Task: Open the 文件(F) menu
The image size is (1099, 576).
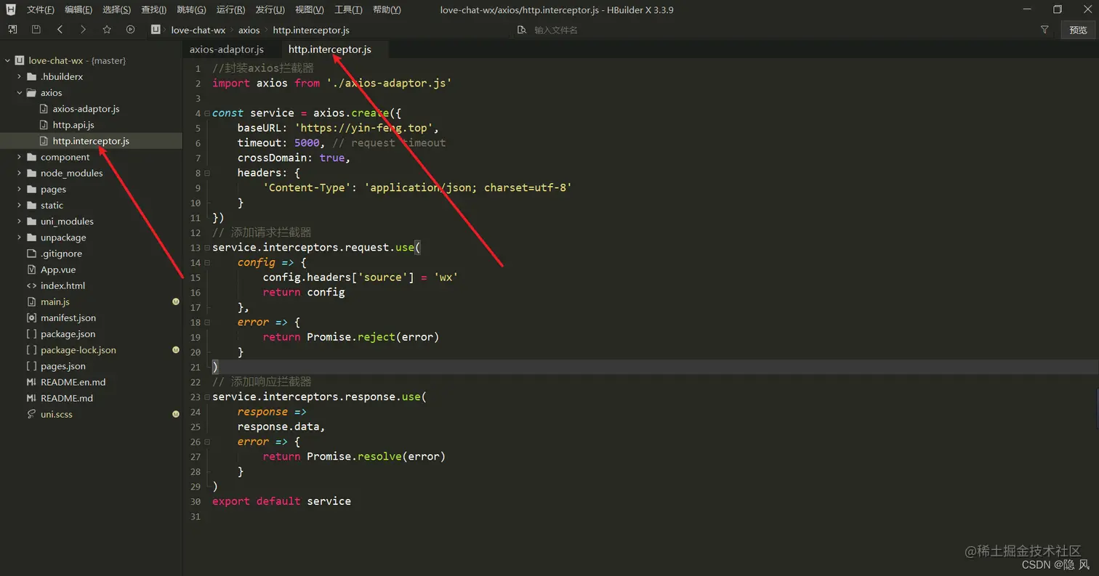Action: click(41, 9)
